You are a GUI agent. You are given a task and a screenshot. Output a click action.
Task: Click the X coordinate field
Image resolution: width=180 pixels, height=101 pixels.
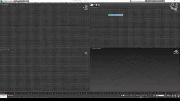127,95
